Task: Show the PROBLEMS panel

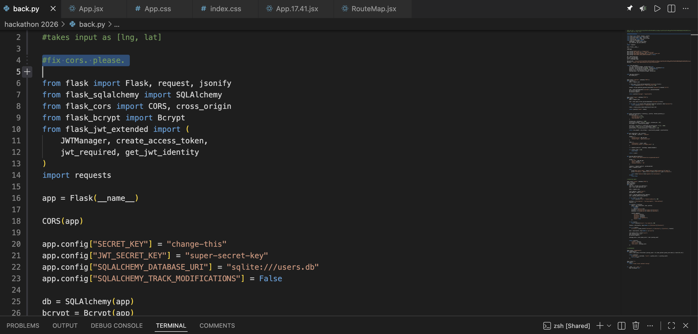Action: (23, 326)
